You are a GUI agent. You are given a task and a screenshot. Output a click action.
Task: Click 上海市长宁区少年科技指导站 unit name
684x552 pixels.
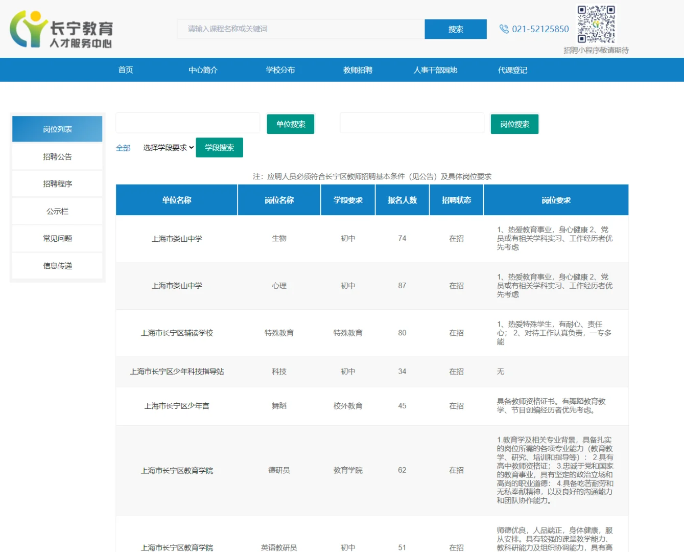tap(177, 372)
